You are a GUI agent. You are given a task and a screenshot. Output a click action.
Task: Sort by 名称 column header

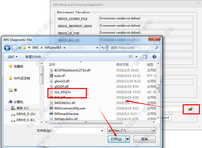pos(52,65)
